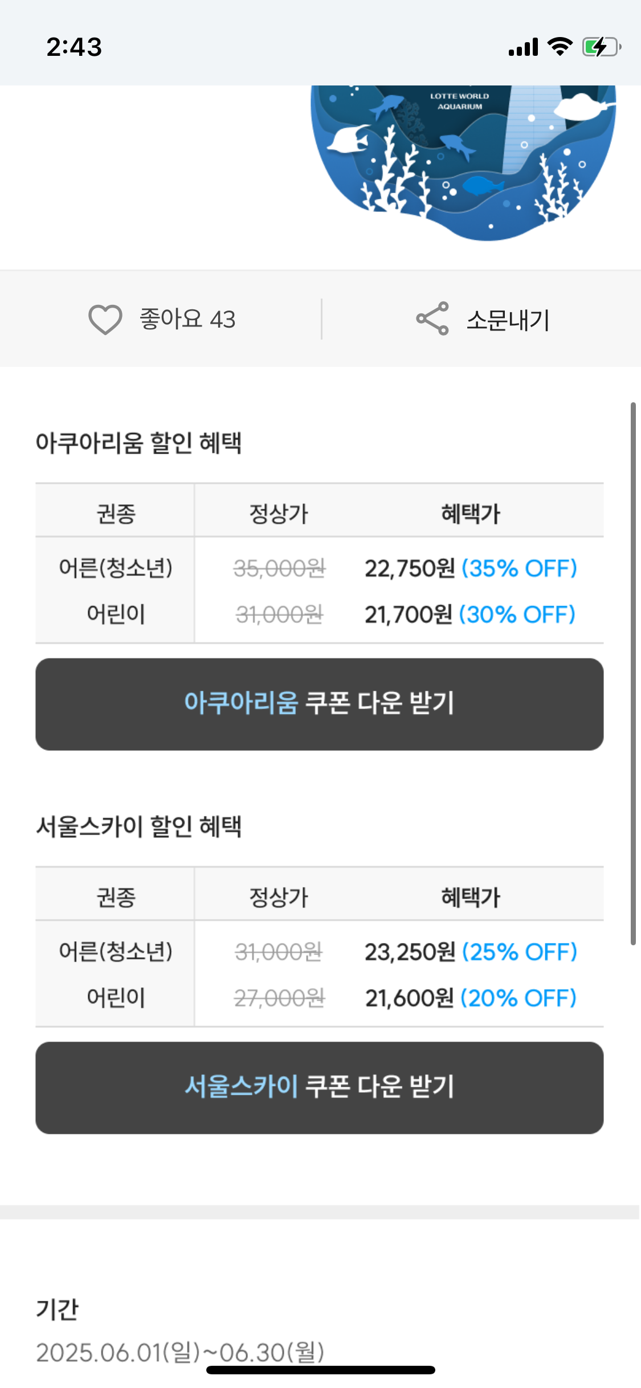Image resolution: width=641 pixels, height=1388 pixels.
Task: Tap the cellular signal bars icon
Action: [x=523, y=47]
